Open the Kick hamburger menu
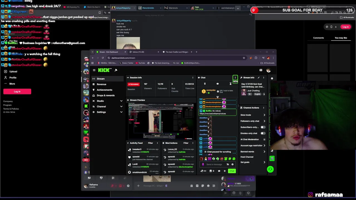This screenshot has height=200, width=356. [x=94, y=70]
